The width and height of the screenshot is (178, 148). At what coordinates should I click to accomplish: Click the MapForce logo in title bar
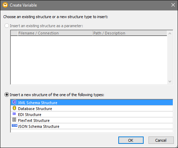click(x=5, y=5)
